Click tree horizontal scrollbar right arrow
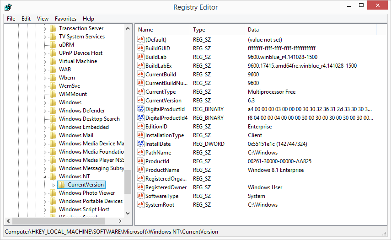The image size is (391, 240). 120,221
